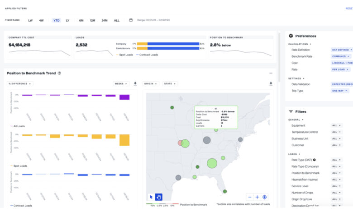Viewport: 353px width, 212px height.
Task: Click the large green bubble over Georgia
Action: point(212,163)
